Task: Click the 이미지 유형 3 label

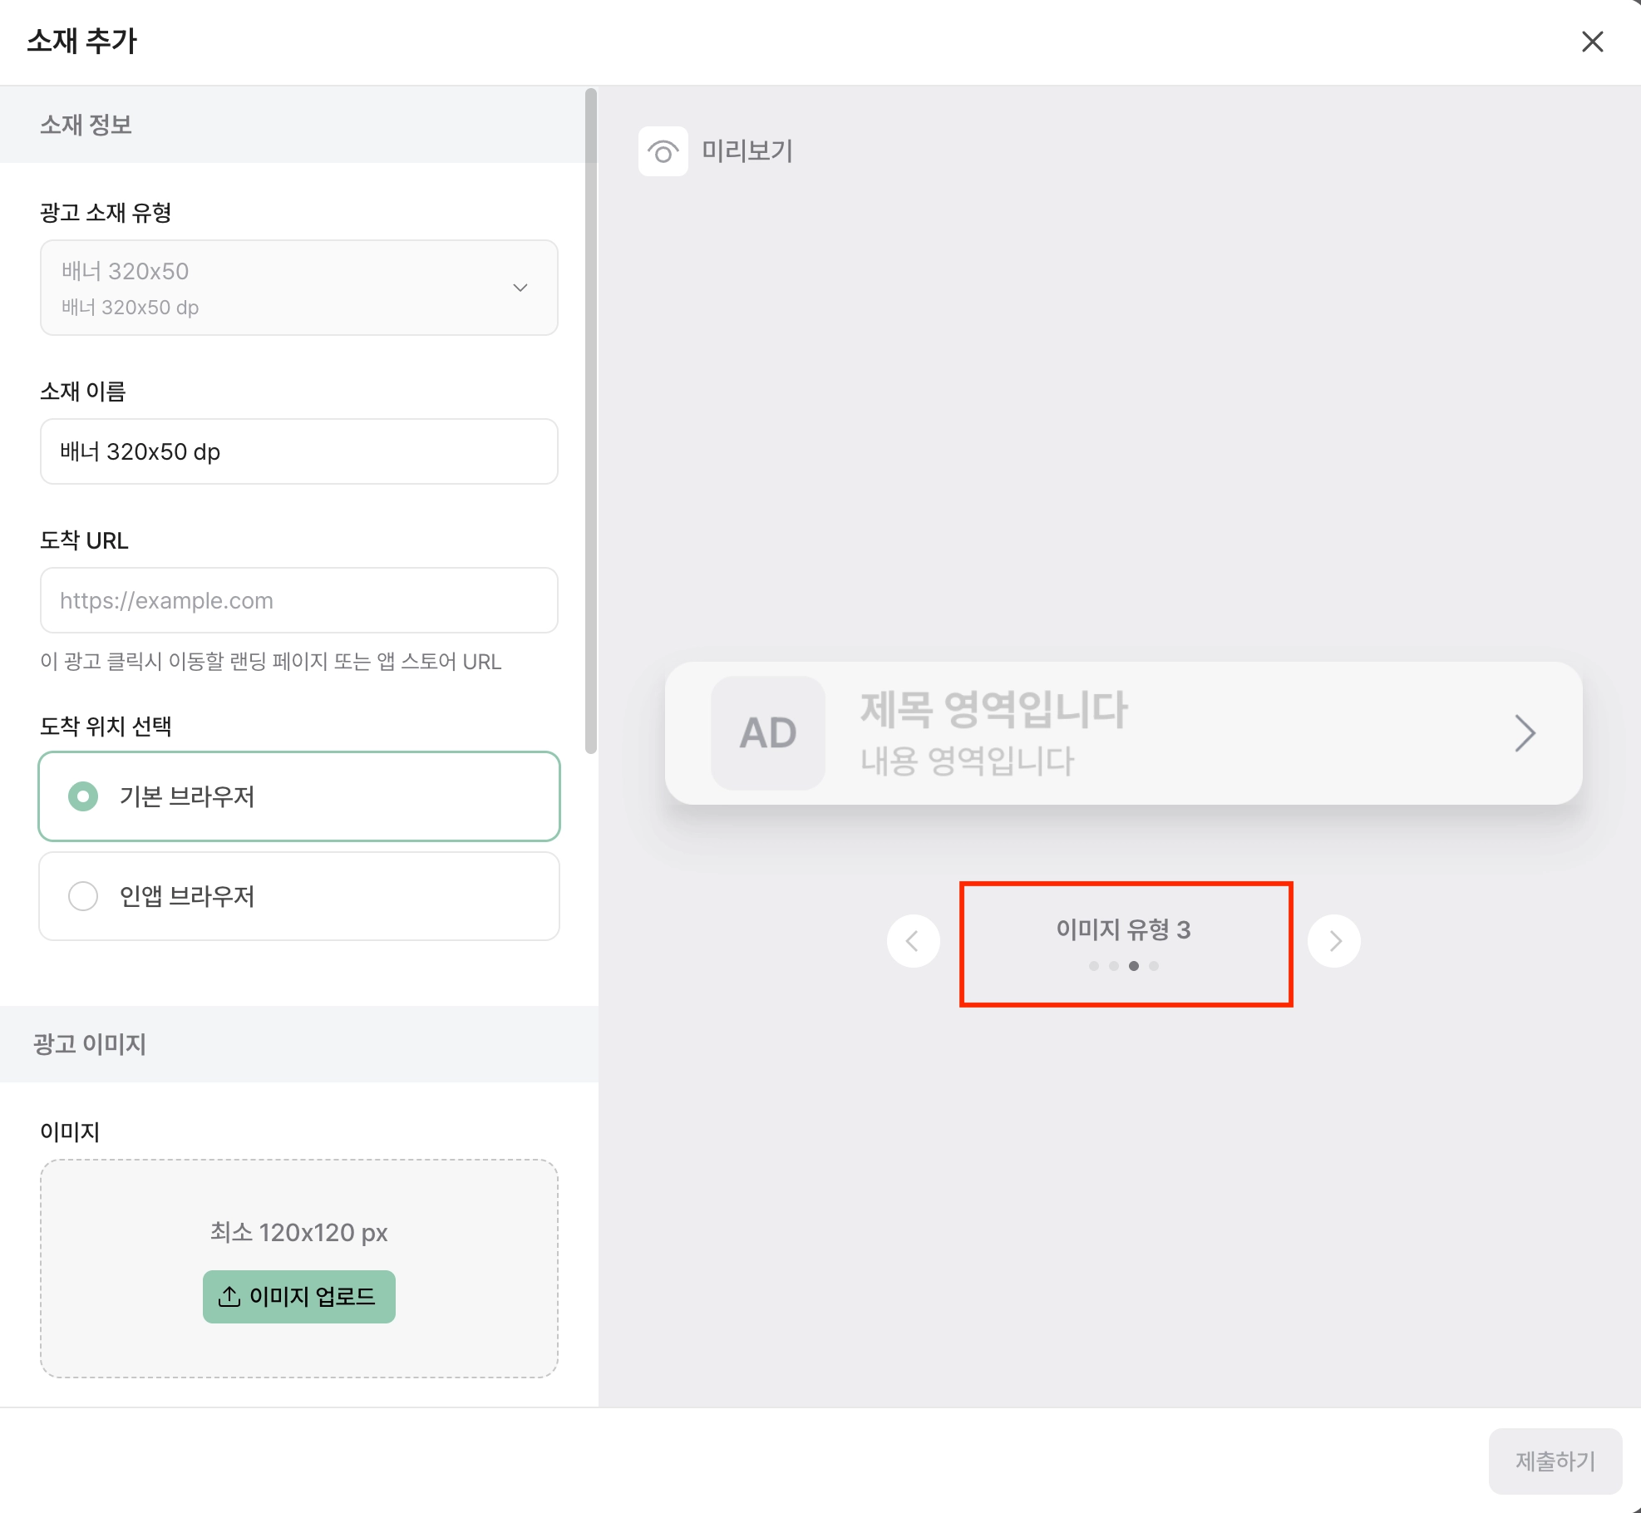Action: (1123, 929)
